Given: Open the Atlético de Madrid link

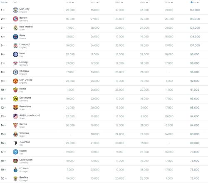Looking at the screenshot, I should click(x=30, y=115).
